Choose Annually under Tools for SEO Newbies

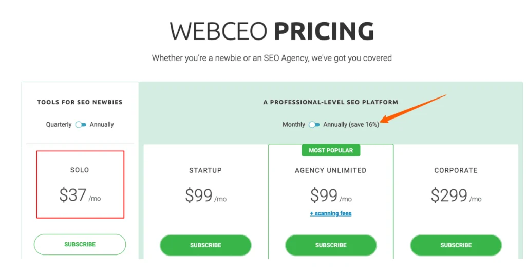(102, 125)
